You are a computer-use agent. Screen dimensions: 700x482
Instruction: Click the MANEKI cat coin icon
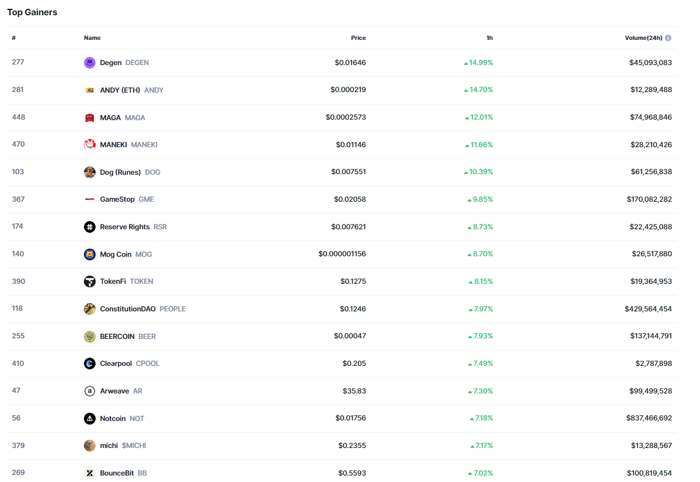tap(90, 145)
